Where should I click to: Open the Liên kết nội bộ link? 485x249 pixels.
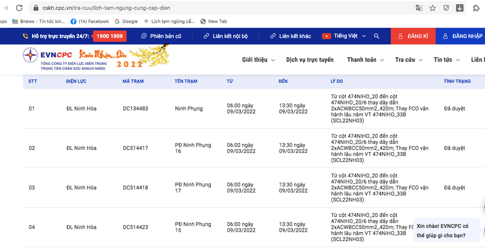click(x=225, y=36)
